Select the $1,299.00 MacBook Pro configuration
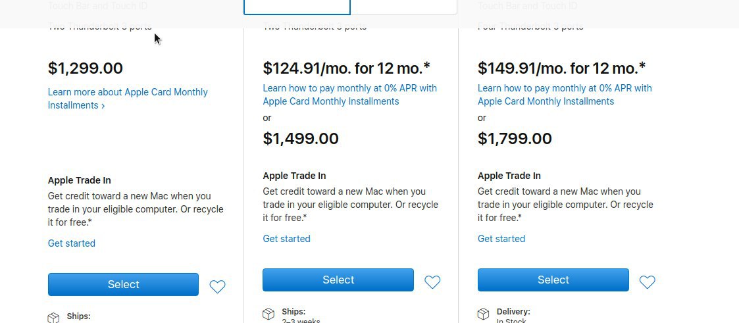Image resolution: width=739 pixels, height=323 pixels. [x=124, y=284]
